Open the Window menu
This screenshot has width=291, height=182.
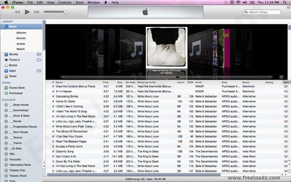pos(94,2)
